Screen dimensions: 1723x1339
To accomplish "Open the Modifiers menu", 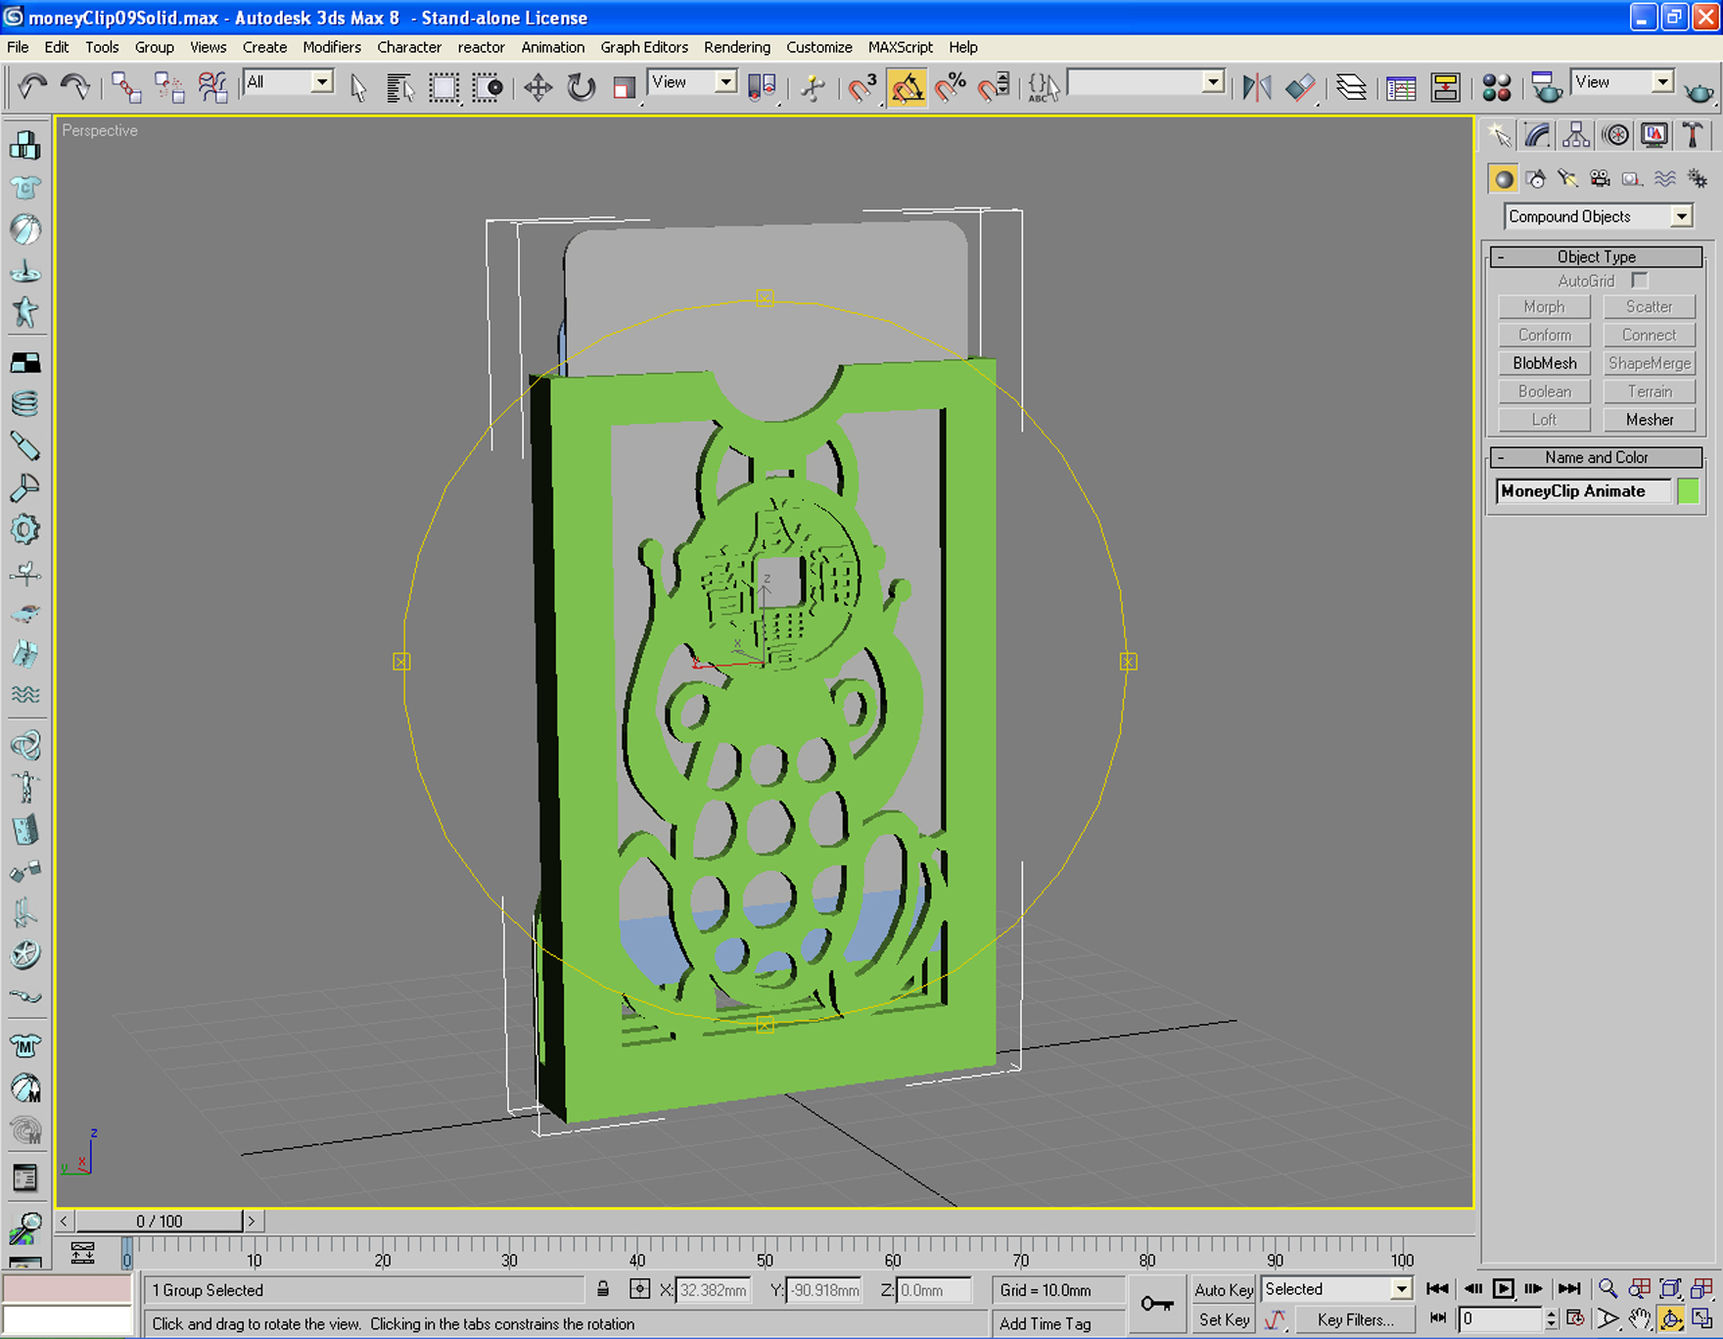I will 332,47.
